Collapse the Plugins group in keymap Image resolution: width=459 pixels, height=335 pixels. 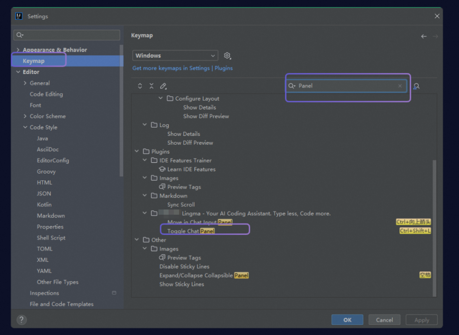tap(137, 151)
